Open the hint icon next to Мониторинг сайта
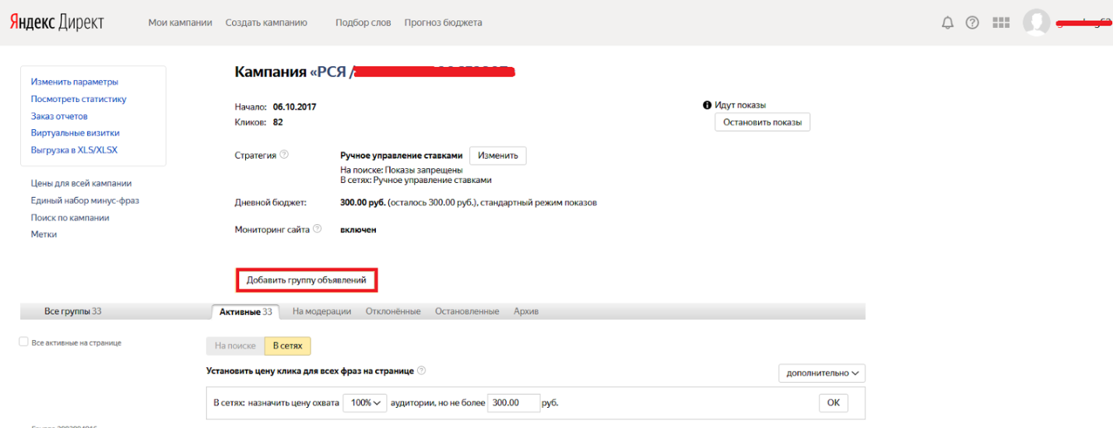 tap(318, 230)
